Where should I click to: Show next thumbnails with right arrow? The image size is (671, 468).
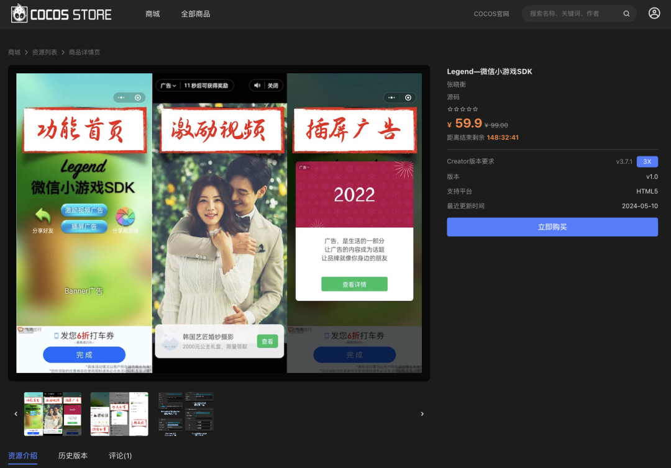click(422, 414)
